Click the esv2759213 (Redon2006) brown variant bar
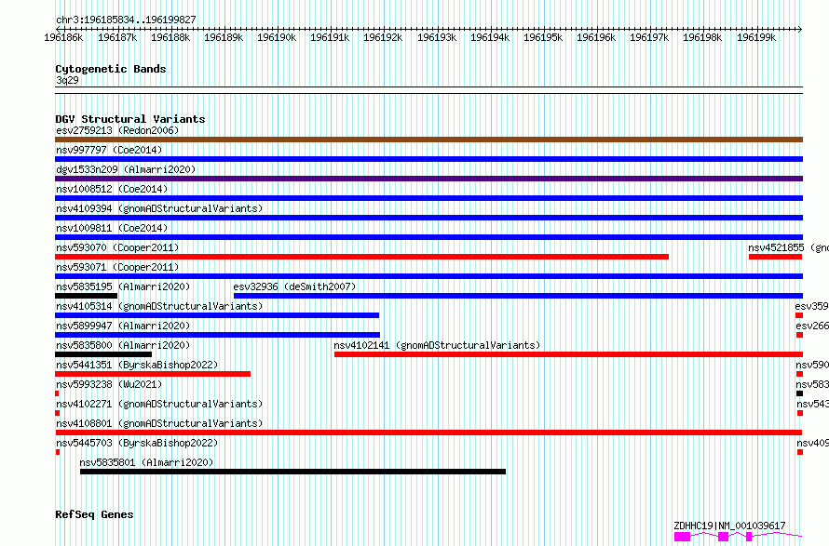Screen dimensions: 829x546 pos(428,140)
